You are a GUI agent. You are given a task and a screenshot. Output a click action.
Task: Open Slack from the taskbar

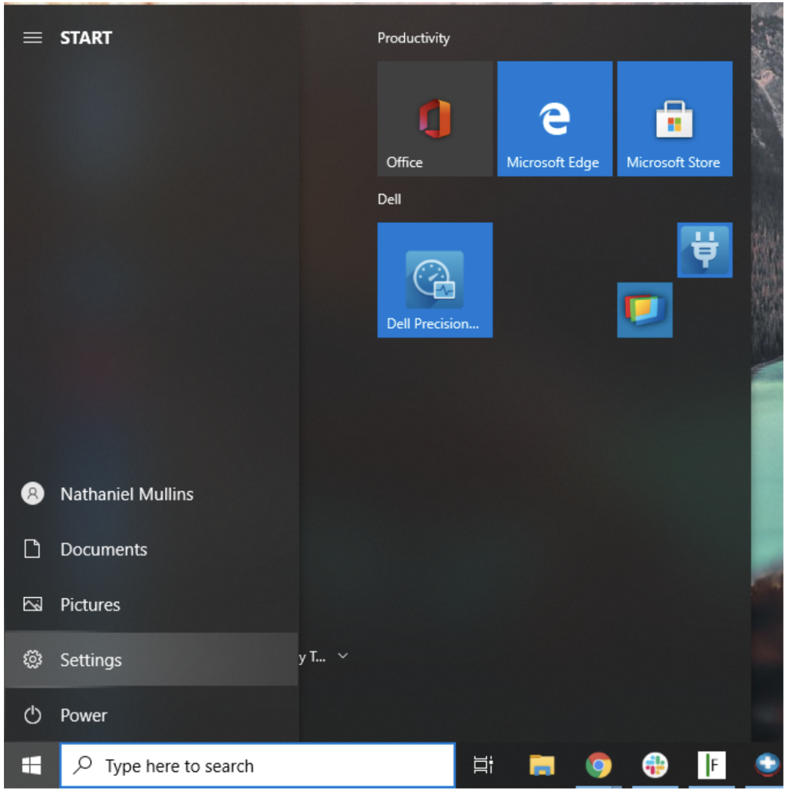coord(655,765)
